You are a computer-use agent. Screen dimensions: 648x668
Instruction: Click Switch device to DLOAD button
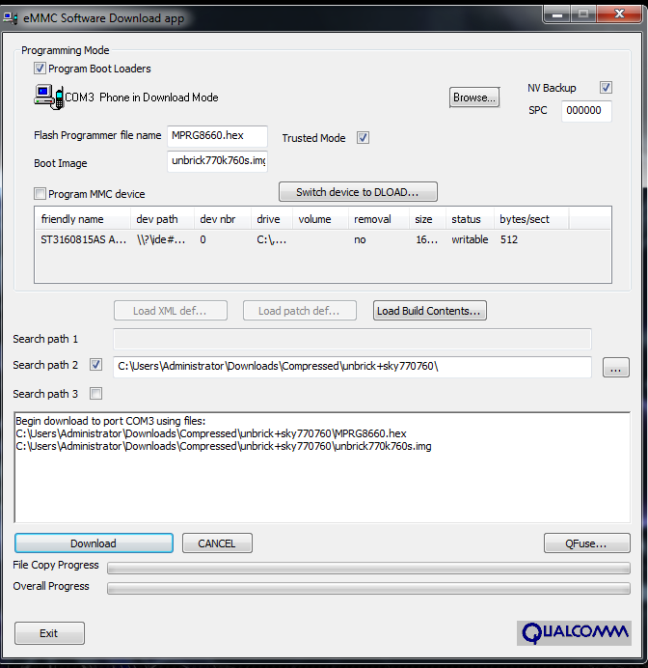point(358,192)
